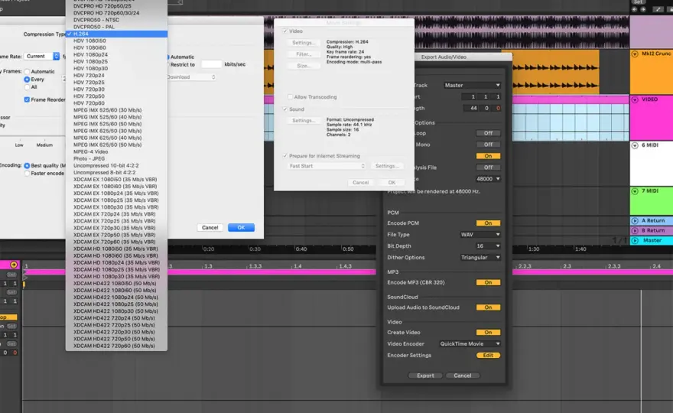The height and width of the screenshot is (413, 673).
Task: Click the Restrict to kbits/sec input field
Action: tap(212, 64)
